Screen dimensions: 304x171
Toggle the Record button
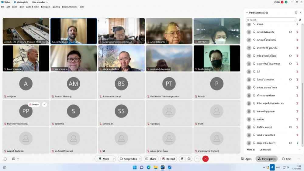(x=168, y=159)
